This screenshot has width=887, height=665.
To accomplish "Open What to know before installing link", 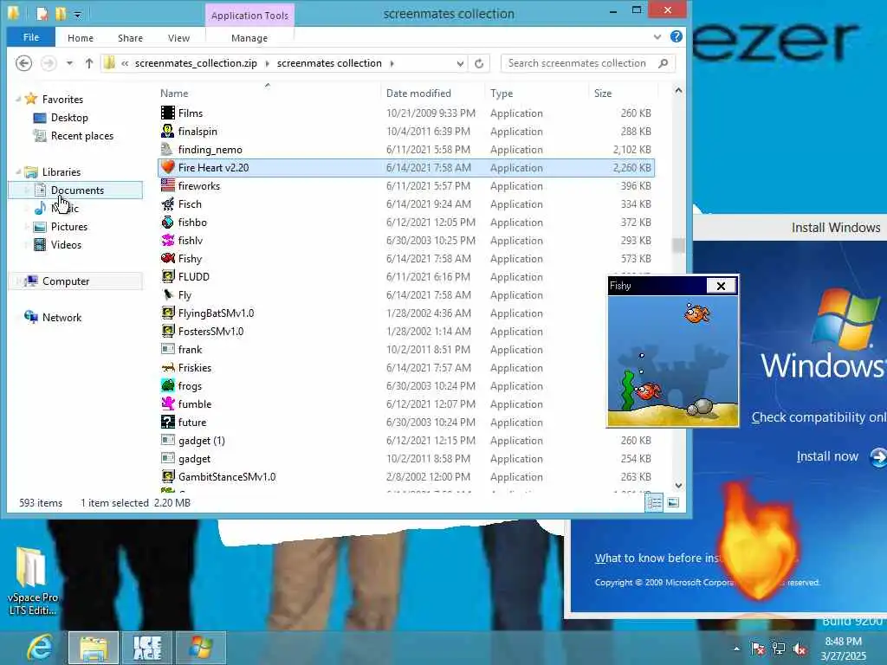I will pos(657,558).
